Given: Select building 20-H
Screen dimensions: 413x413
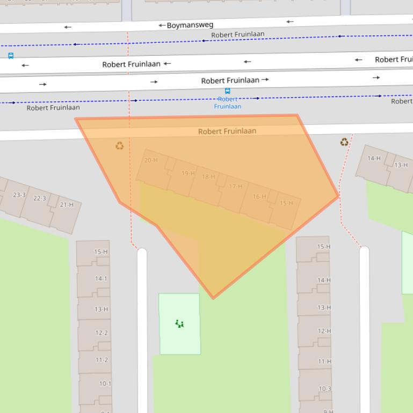Looking at the screenshot, I should tap(151, 160).
